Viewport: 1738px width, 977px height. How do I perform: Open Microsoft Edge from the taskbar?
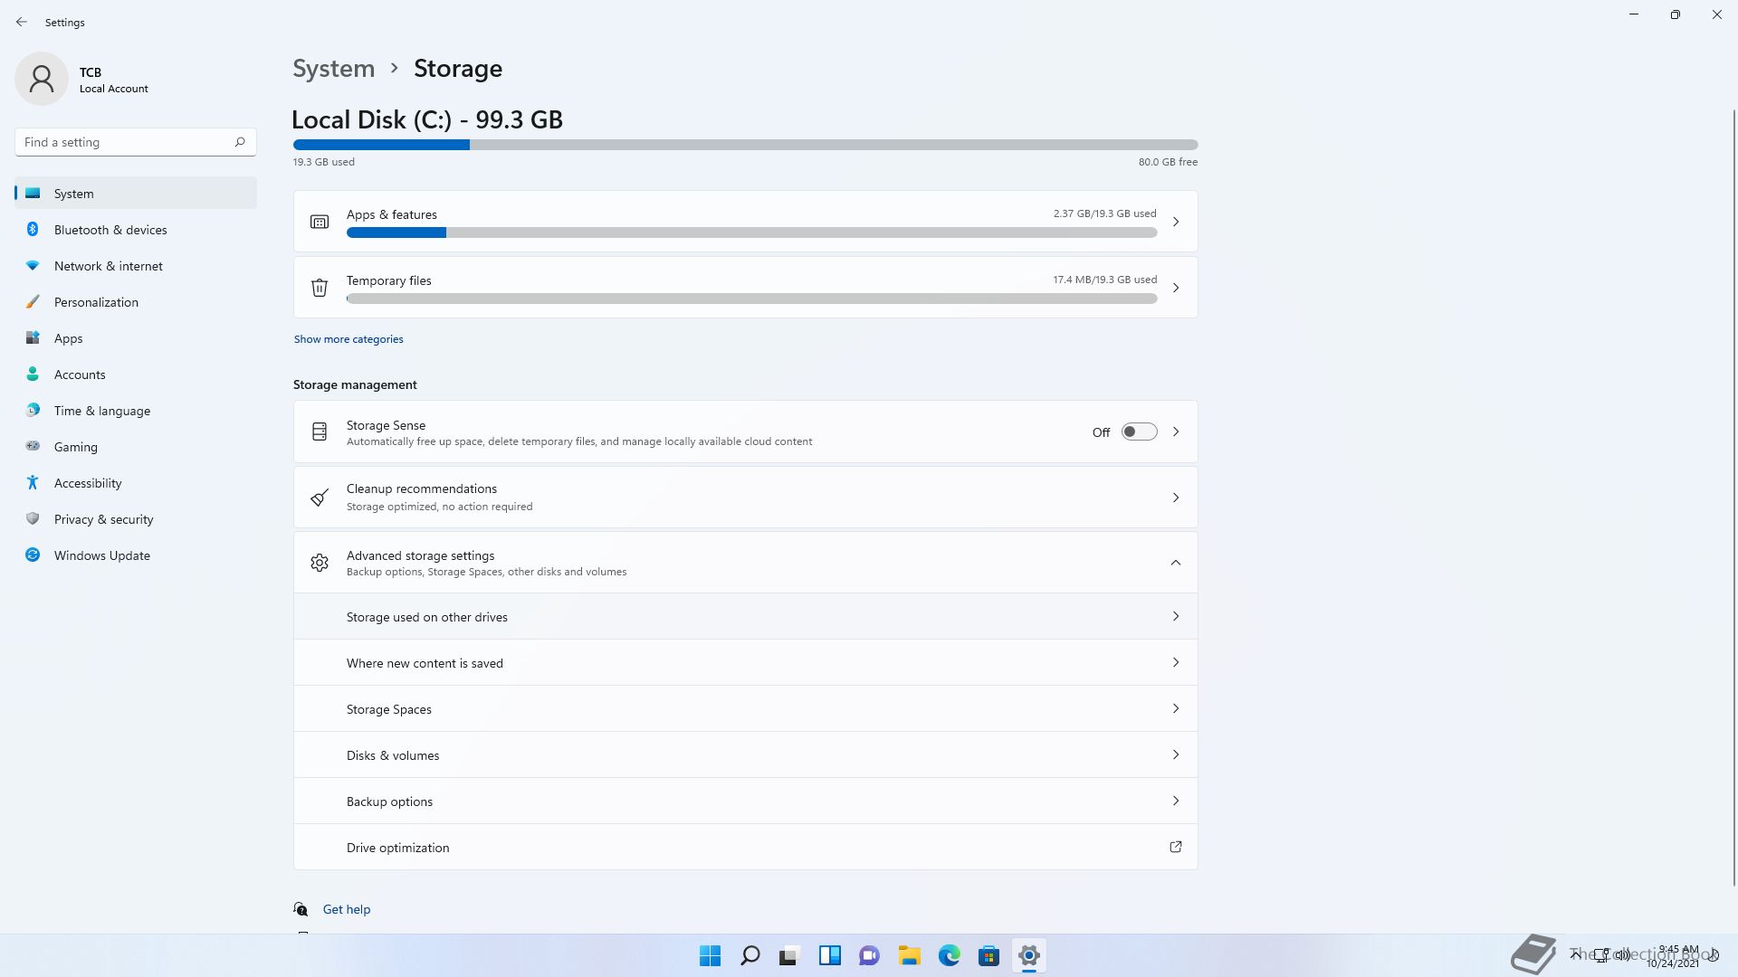pos(949,955)
